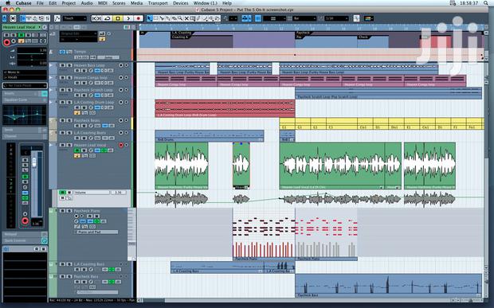
Task: Record-enable the L.A Coasting Drum Loop track
Action: pyautogui.click(x=120, y=102)
